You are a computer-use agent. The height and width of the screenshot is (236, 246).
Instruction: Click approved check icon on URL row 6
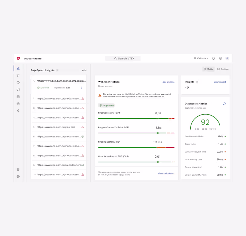[83, 136]
